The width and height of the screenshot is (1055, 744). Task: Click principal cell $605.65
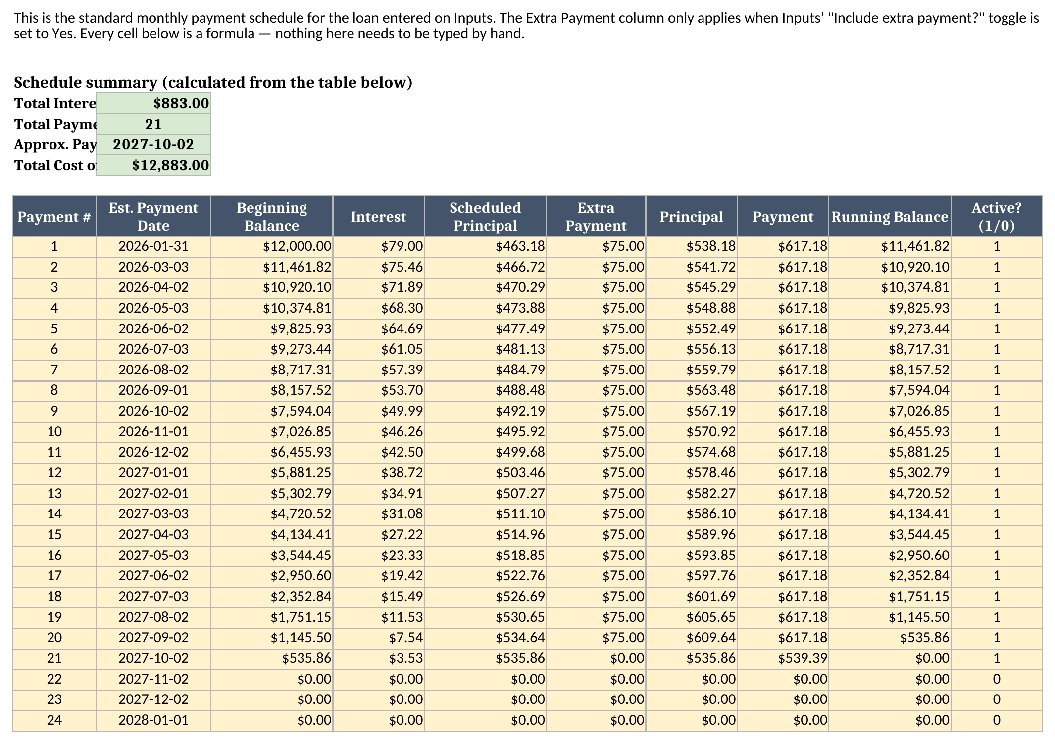click(x=692, y=618)
